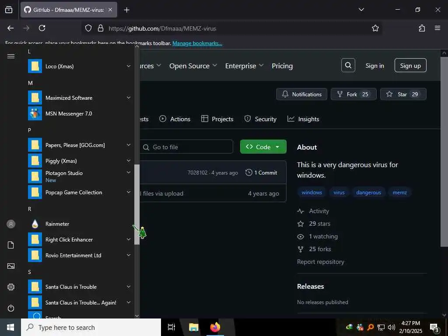Expand the Right Click Enhancer folder

click(x=129, y=239)
